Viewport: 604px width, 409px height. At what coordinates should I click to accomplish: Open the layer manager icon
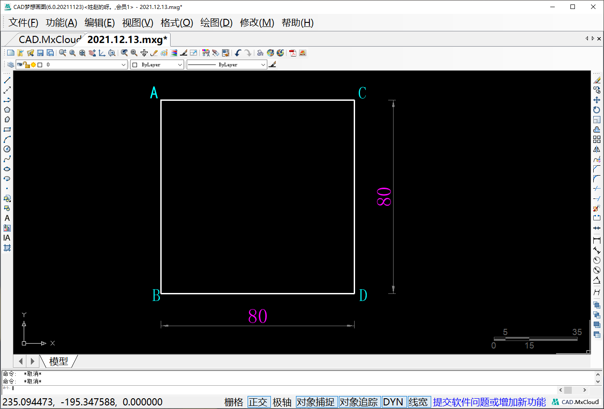click(11, 65)
